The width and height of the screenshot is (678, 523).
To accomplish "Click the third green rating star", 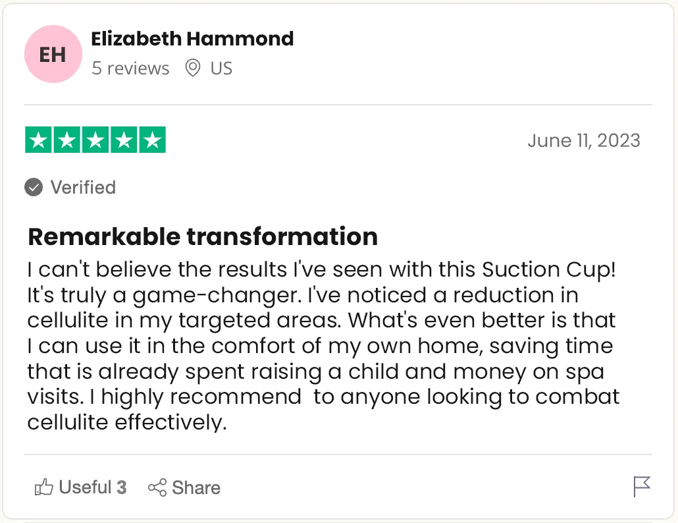I will 95,140.
